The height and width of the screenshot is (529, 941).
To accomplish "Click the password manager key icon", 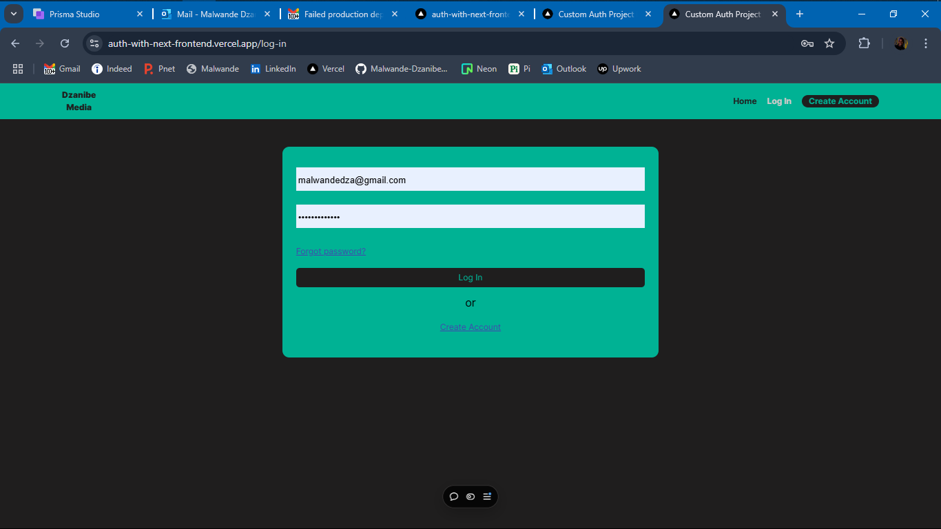I will (807, 43).
